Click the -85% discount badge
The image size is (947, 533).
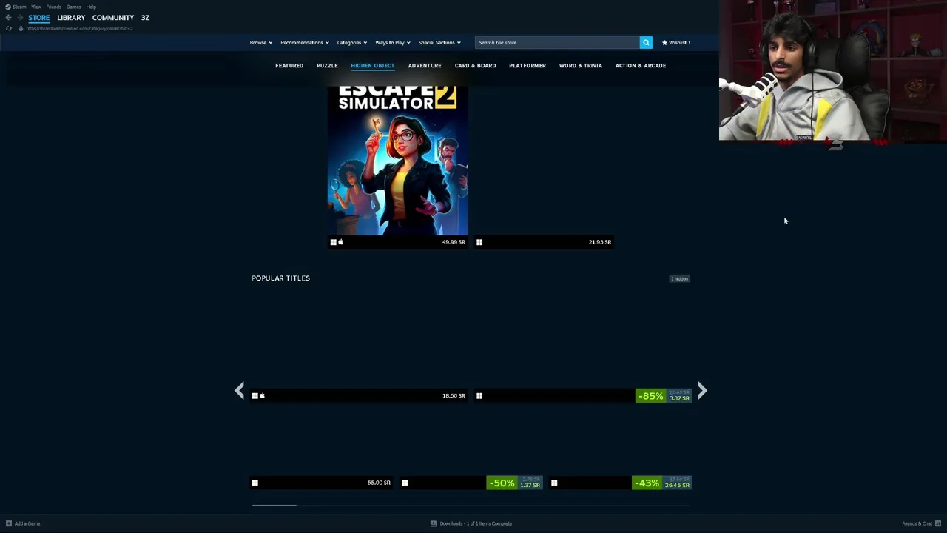pos(650,396)
